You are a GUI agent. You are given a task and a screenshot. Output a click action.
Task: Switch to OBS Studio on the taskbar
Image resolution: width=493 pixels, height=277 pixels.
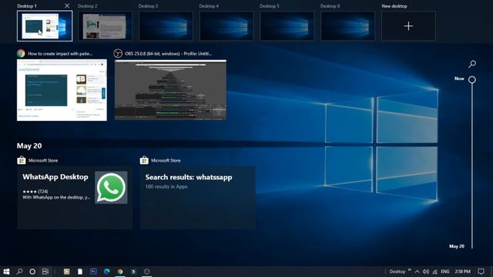coord(147,272)
